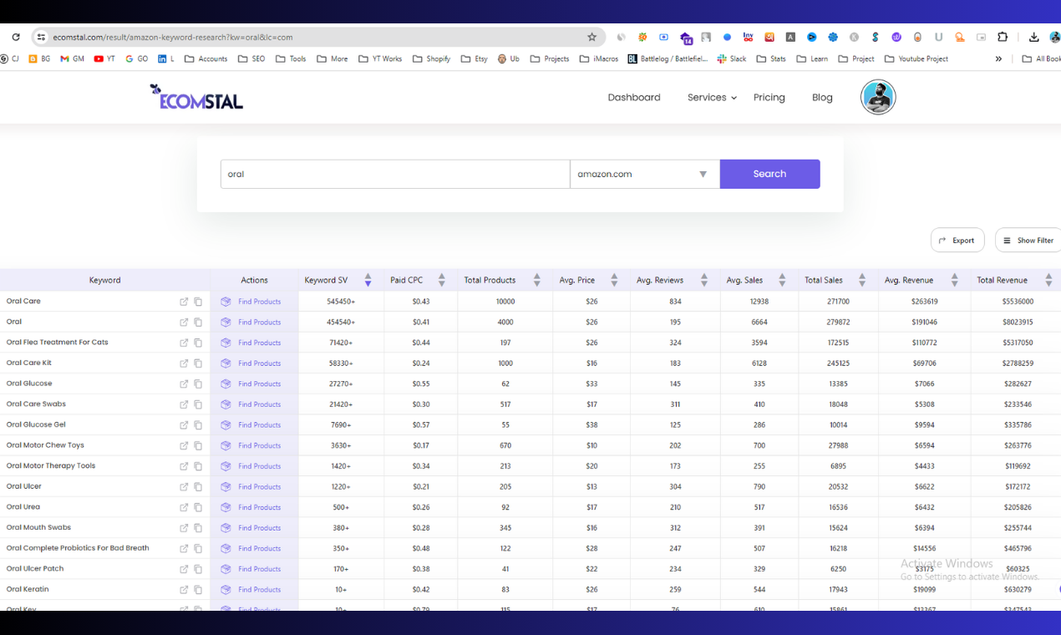Find Products for Oral Complete Probiotics row
This screenshot has width=1061, height=635.
[x=251, y=549]
